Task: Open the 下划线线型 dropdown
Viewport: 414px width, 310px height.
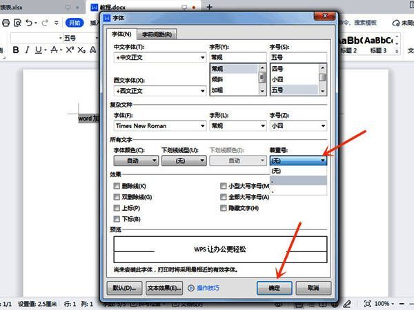Action: [202, 161]
